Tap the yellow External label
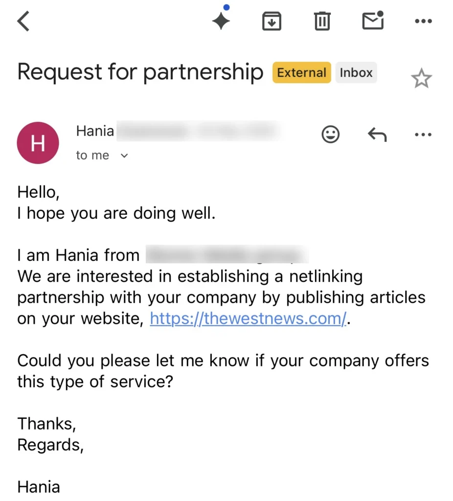 coord(301,73)
